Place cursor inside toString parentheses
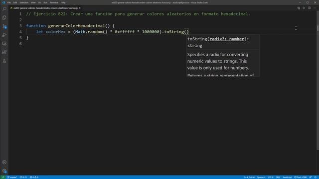Screen dimensions: 319x179 tap(186, 32)
